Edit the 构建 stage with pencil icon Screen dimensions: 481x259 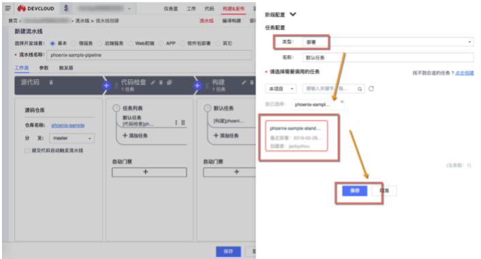pos(244,82)
